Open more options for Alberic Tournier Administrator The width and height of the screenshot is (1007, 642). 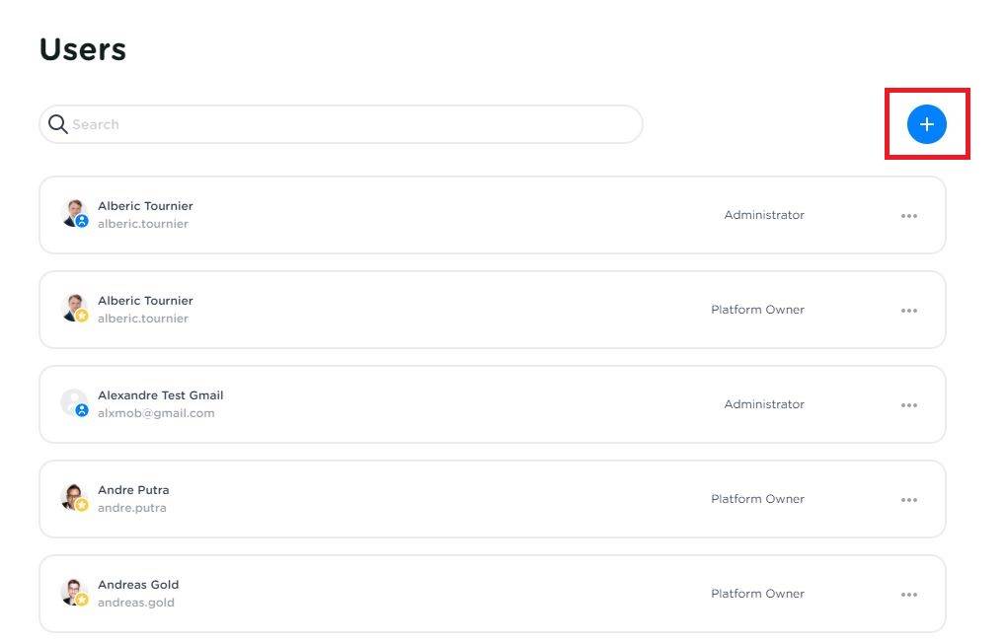(908, 216)
